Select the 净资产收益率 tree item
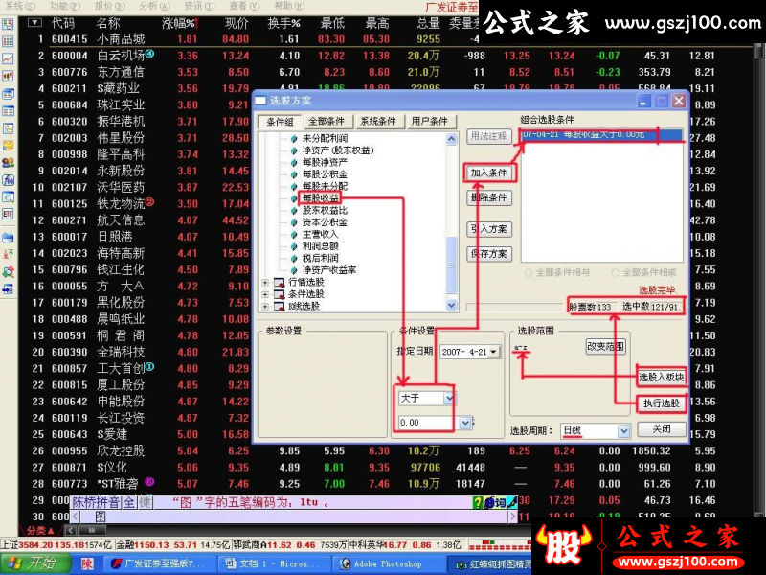Image resolution: width=766 pixels, height=575 pixels. click(329, 270)
